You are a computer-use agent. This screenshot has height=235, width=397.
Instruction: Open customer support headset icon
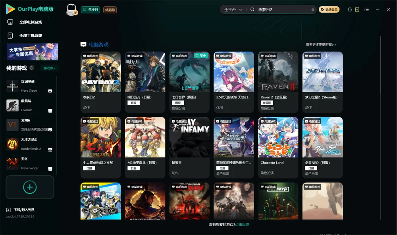pos(350,10)
